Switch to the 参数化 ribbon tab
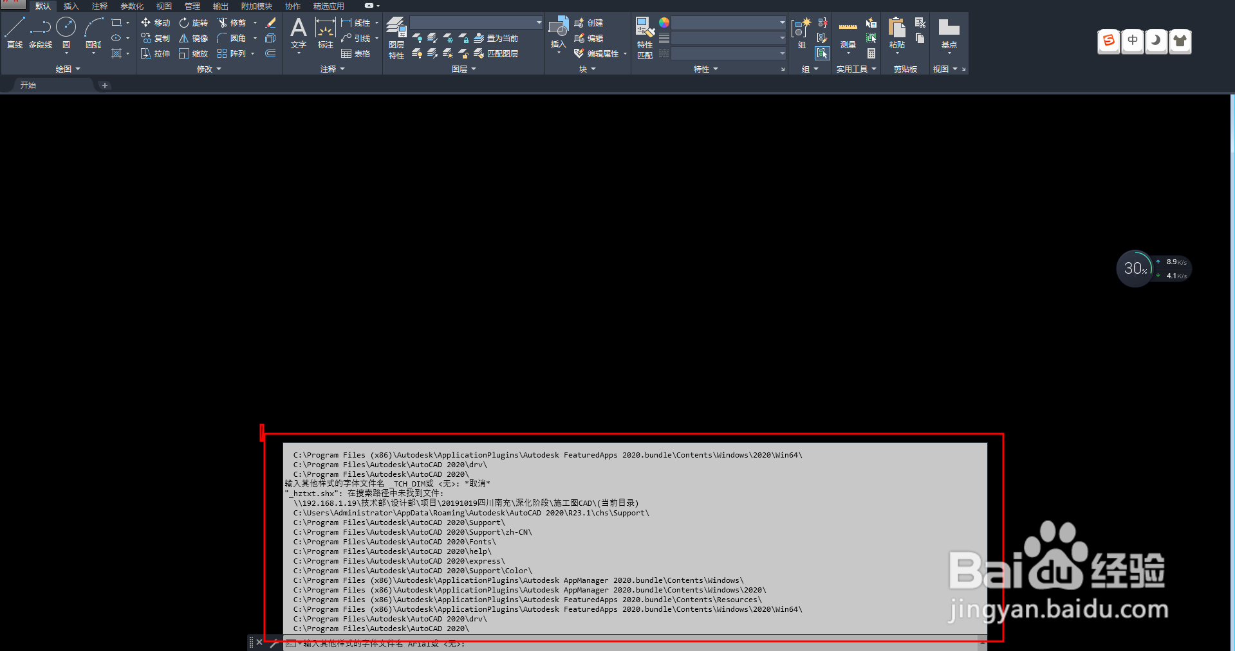The width and height of the screenshot is (1235, 651). pyautogui.click(x=132, y=6)
